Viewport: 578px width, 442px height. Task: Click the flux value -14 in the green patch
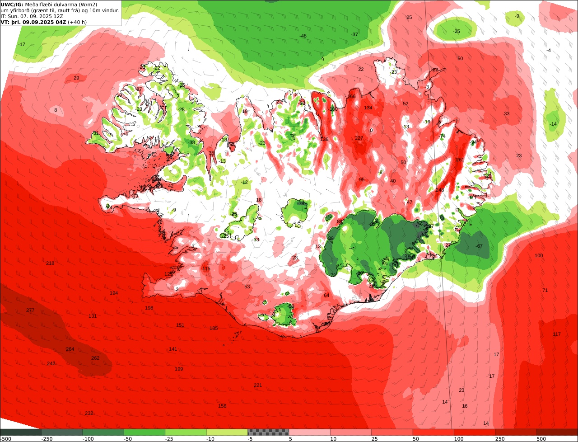click(x=553, y=124)
